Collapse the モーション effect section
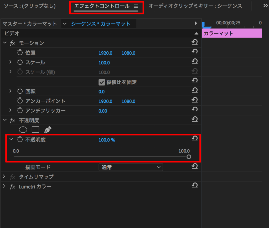 (5, 42)
